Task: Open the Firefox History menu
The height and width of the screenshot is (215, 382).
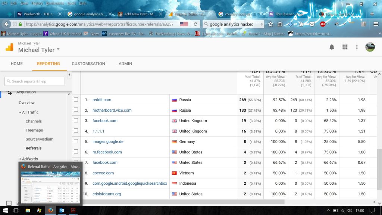Action: (x=37, y=3)
